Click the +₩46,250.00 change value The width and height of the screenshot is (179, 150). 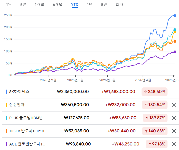(x=125, y=144)
